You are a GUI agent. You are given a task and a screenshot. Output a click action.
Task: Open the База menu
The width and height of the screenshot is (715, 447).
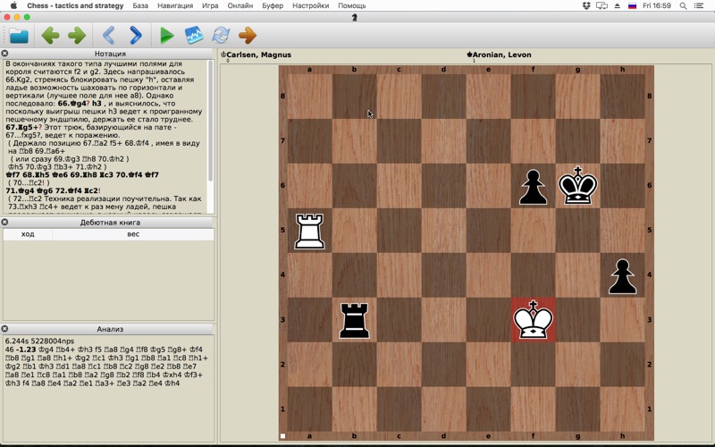pyautogui.click(x=140, y=5)
